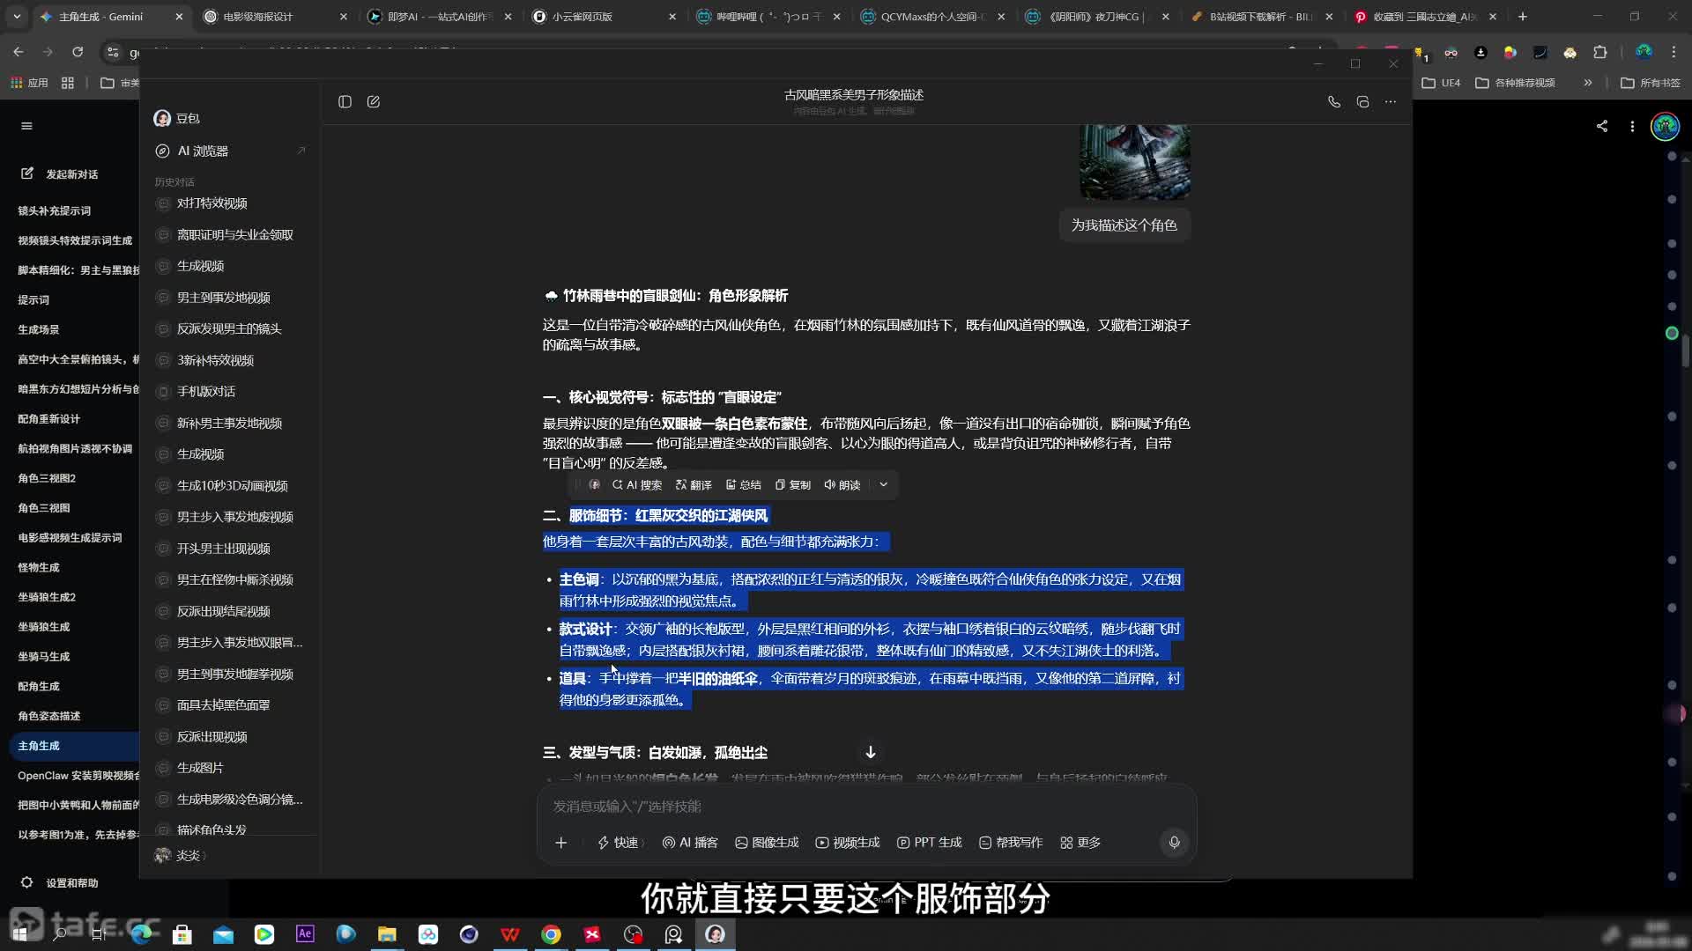Click 翻译 in the selection toolbar

(x=694, y=485)
